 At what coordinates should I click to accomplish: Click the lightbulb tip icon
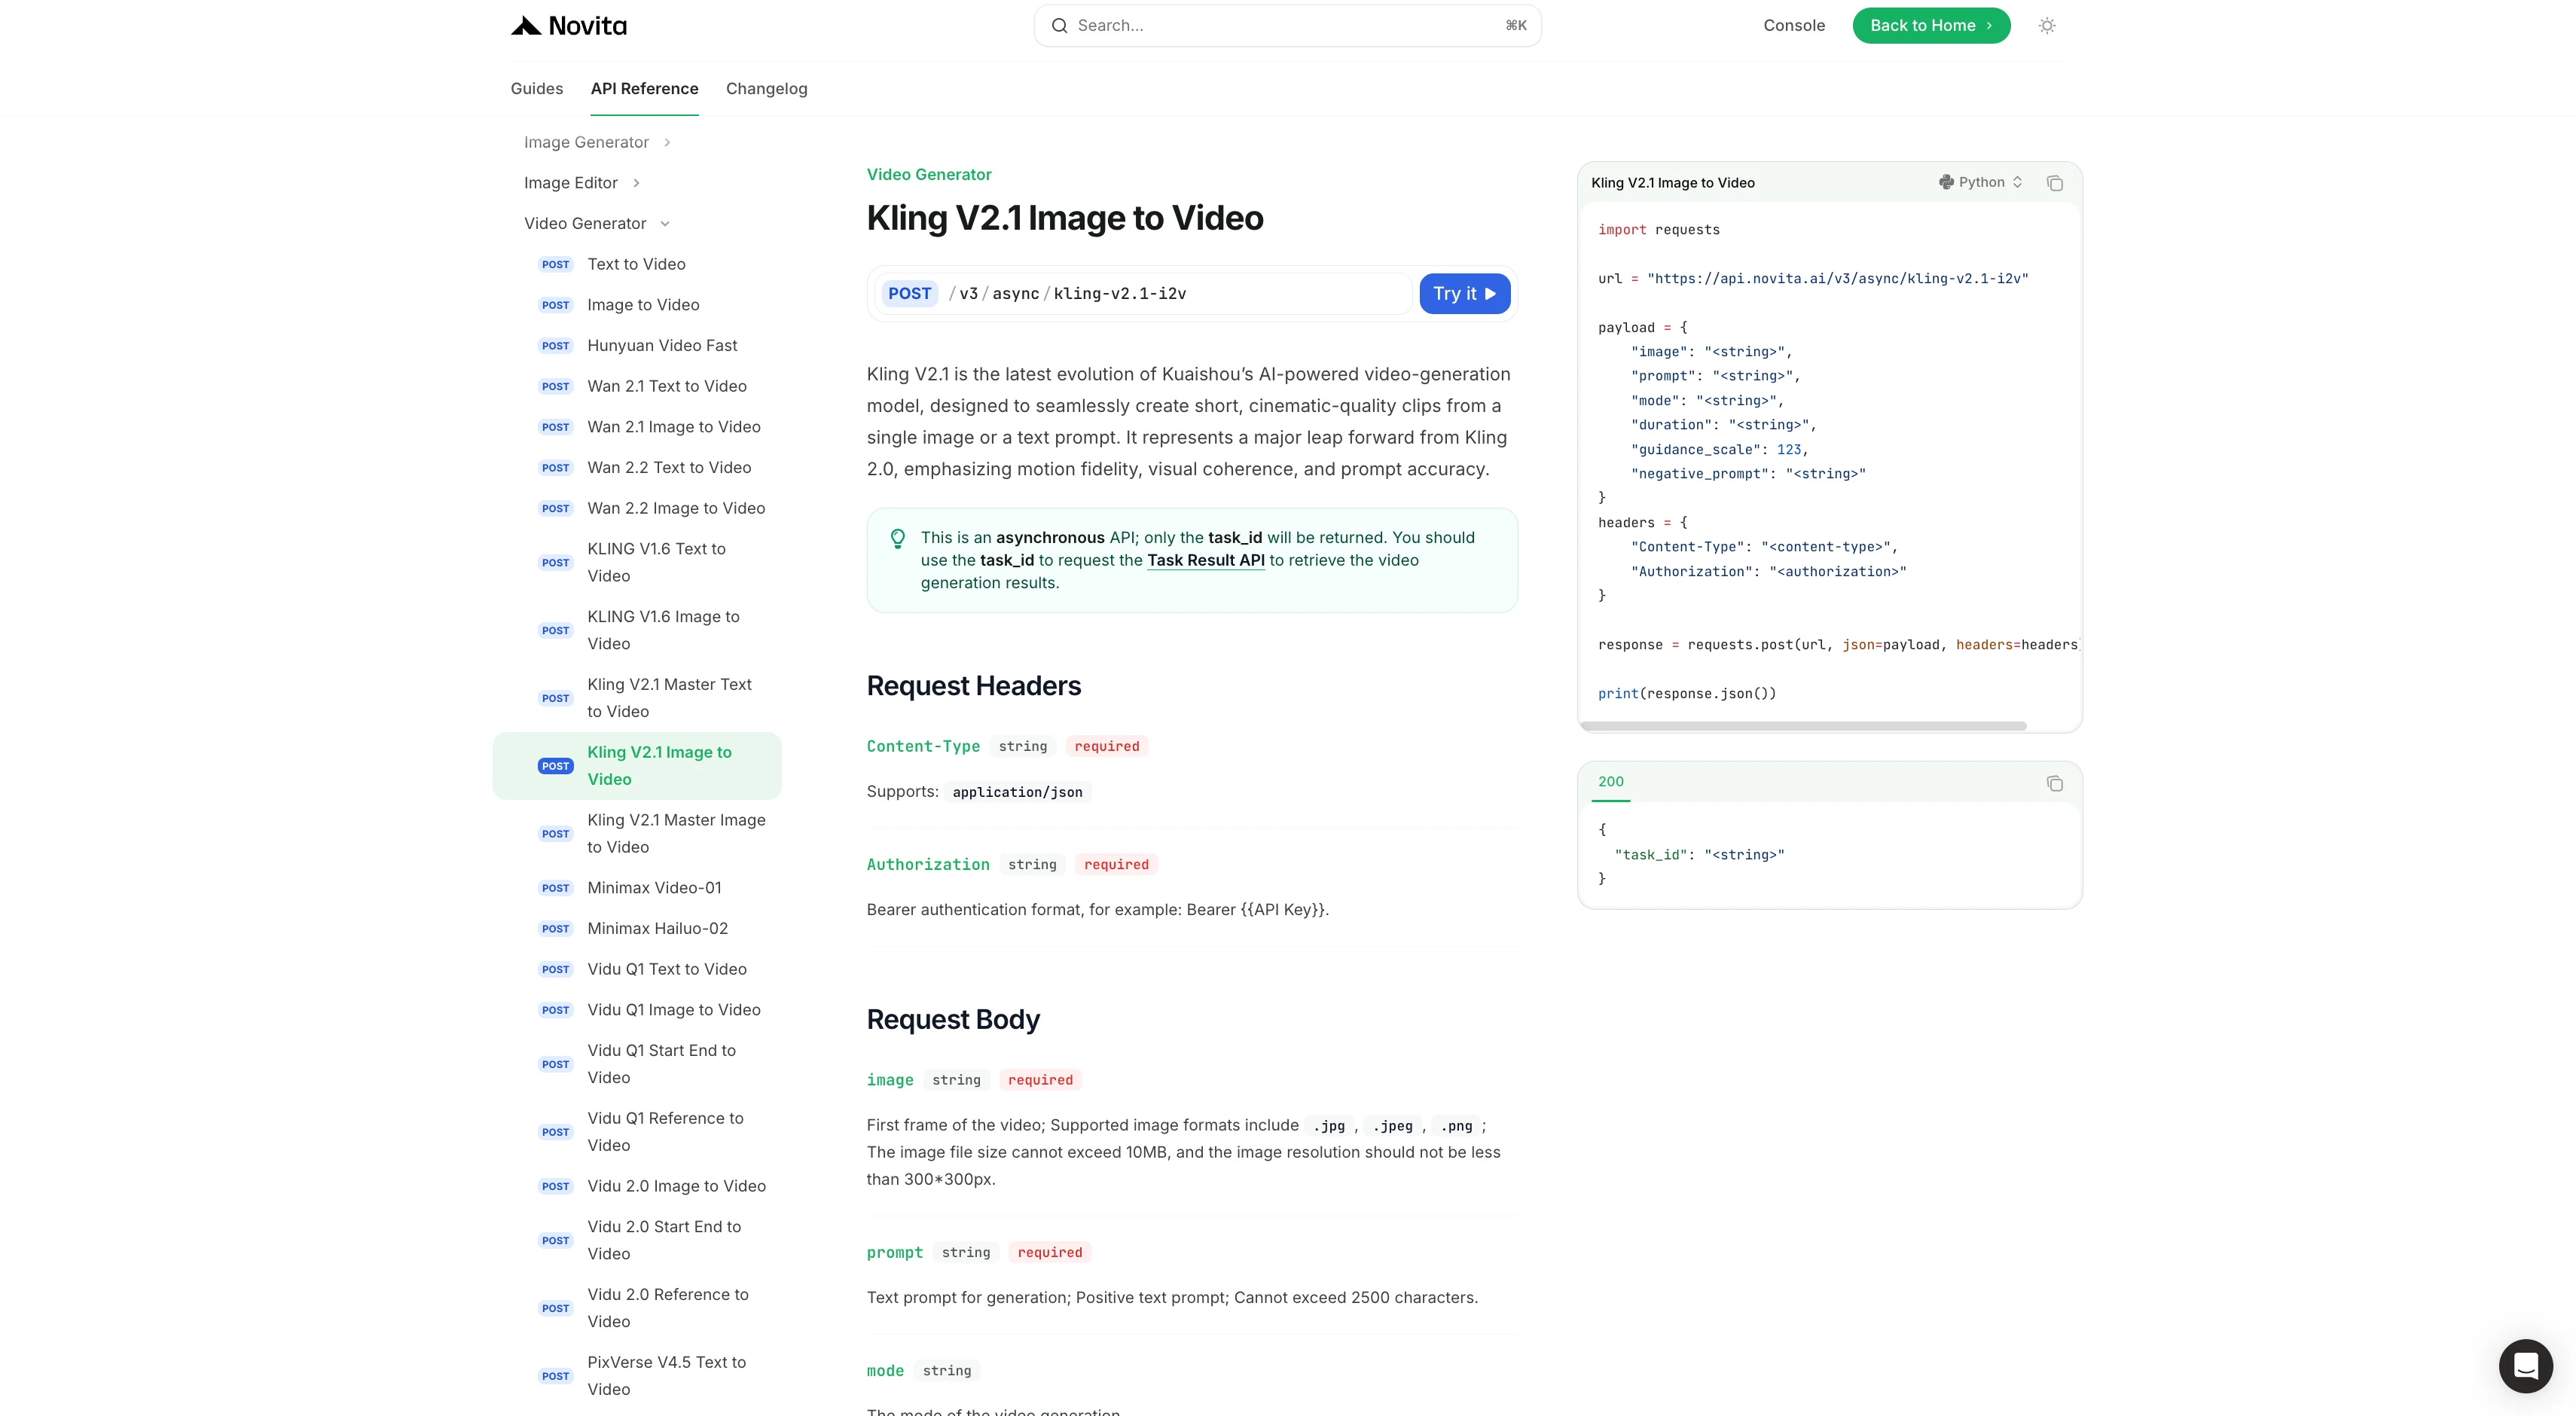pos(898,538)
